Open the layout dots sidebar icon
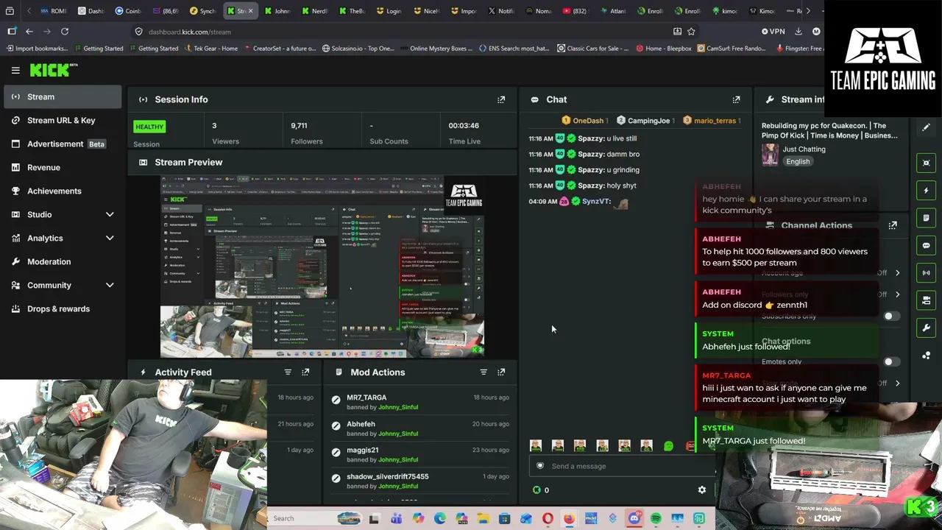The height and width of the screenshot is (530, 942). (x=927, y=356)
